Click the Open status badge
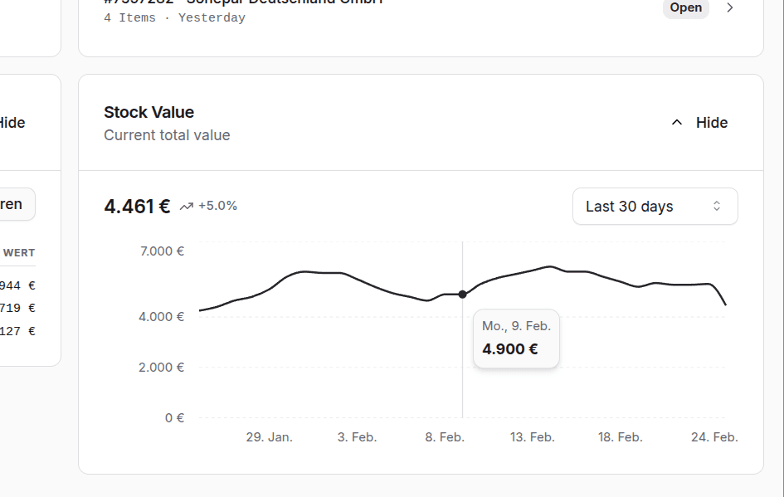 coord(685,7)
